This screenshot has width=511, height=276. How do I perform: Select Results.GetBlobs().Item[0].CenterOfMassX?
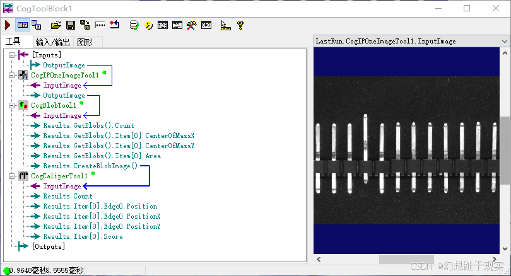pos(119,135)
